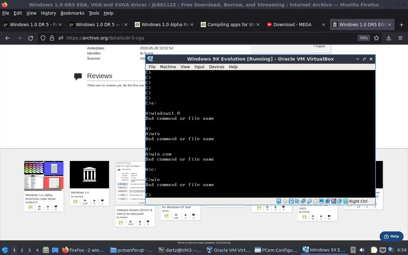The width and height of the screenshot is (408, 255).
Task: Open the clipboard manager tray icon
Action: click(374, 250)
